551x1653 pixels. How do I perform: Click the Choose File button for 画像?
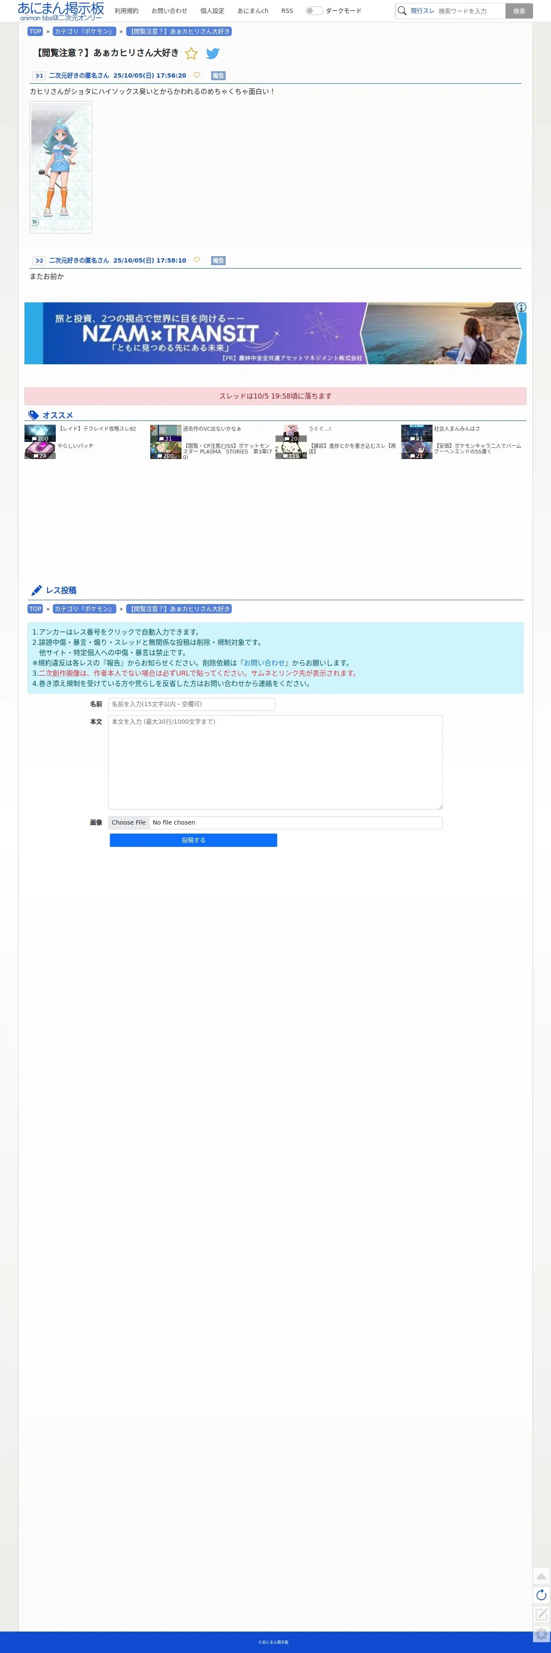click(x=128, y=823)
